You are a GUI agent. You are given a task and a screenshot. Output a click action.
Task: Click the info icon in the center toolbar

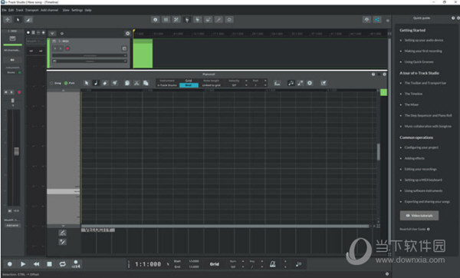tap(155, 20)
